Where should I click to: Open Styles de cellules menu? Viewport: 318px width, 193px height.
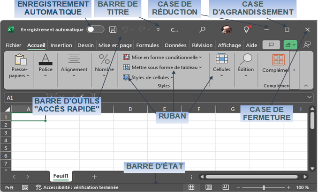click(x=148, y=77)
